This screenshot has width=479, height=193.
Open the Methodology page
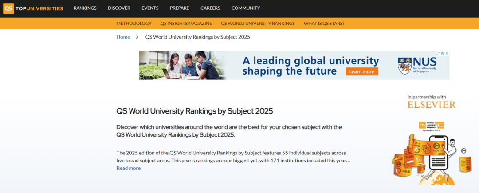(134, 24)
